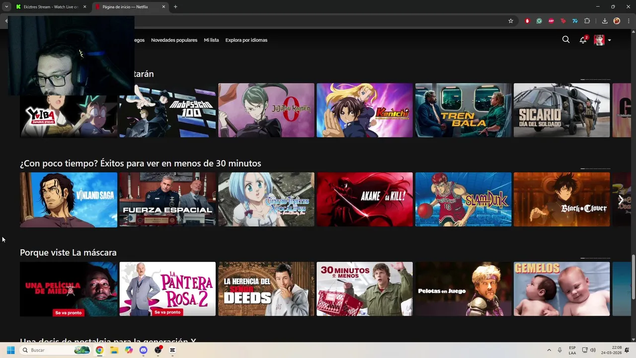Open Una Película de Miedo title
The width and height of the screenshot is (636, 358).
coord(69,289)
